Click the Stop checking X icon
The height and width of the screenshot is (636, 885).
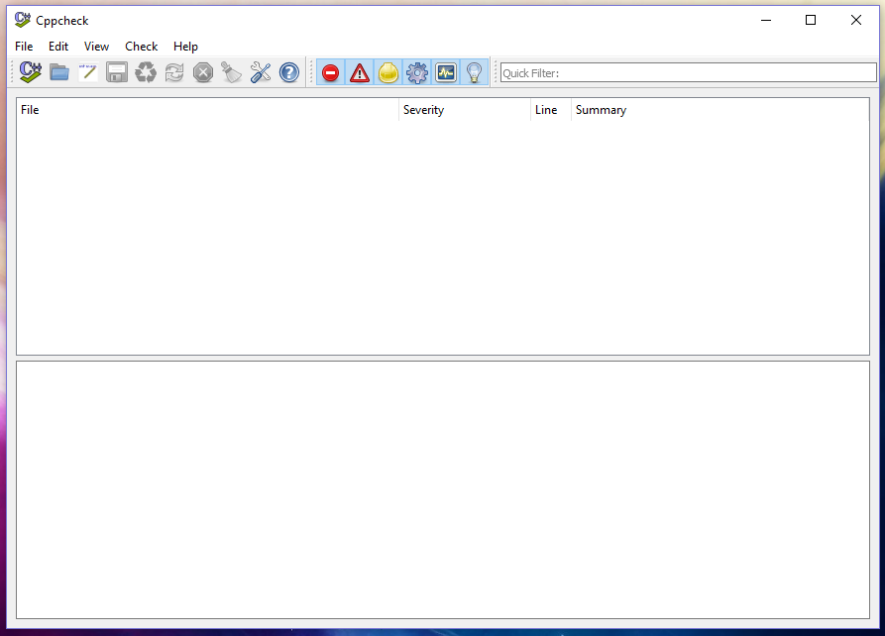coord(203,72)
